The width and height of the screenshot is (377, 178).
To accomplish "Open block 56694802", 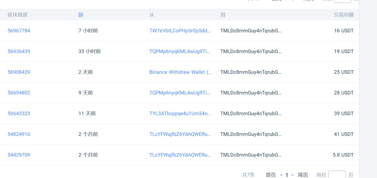I will pos(19,93).
